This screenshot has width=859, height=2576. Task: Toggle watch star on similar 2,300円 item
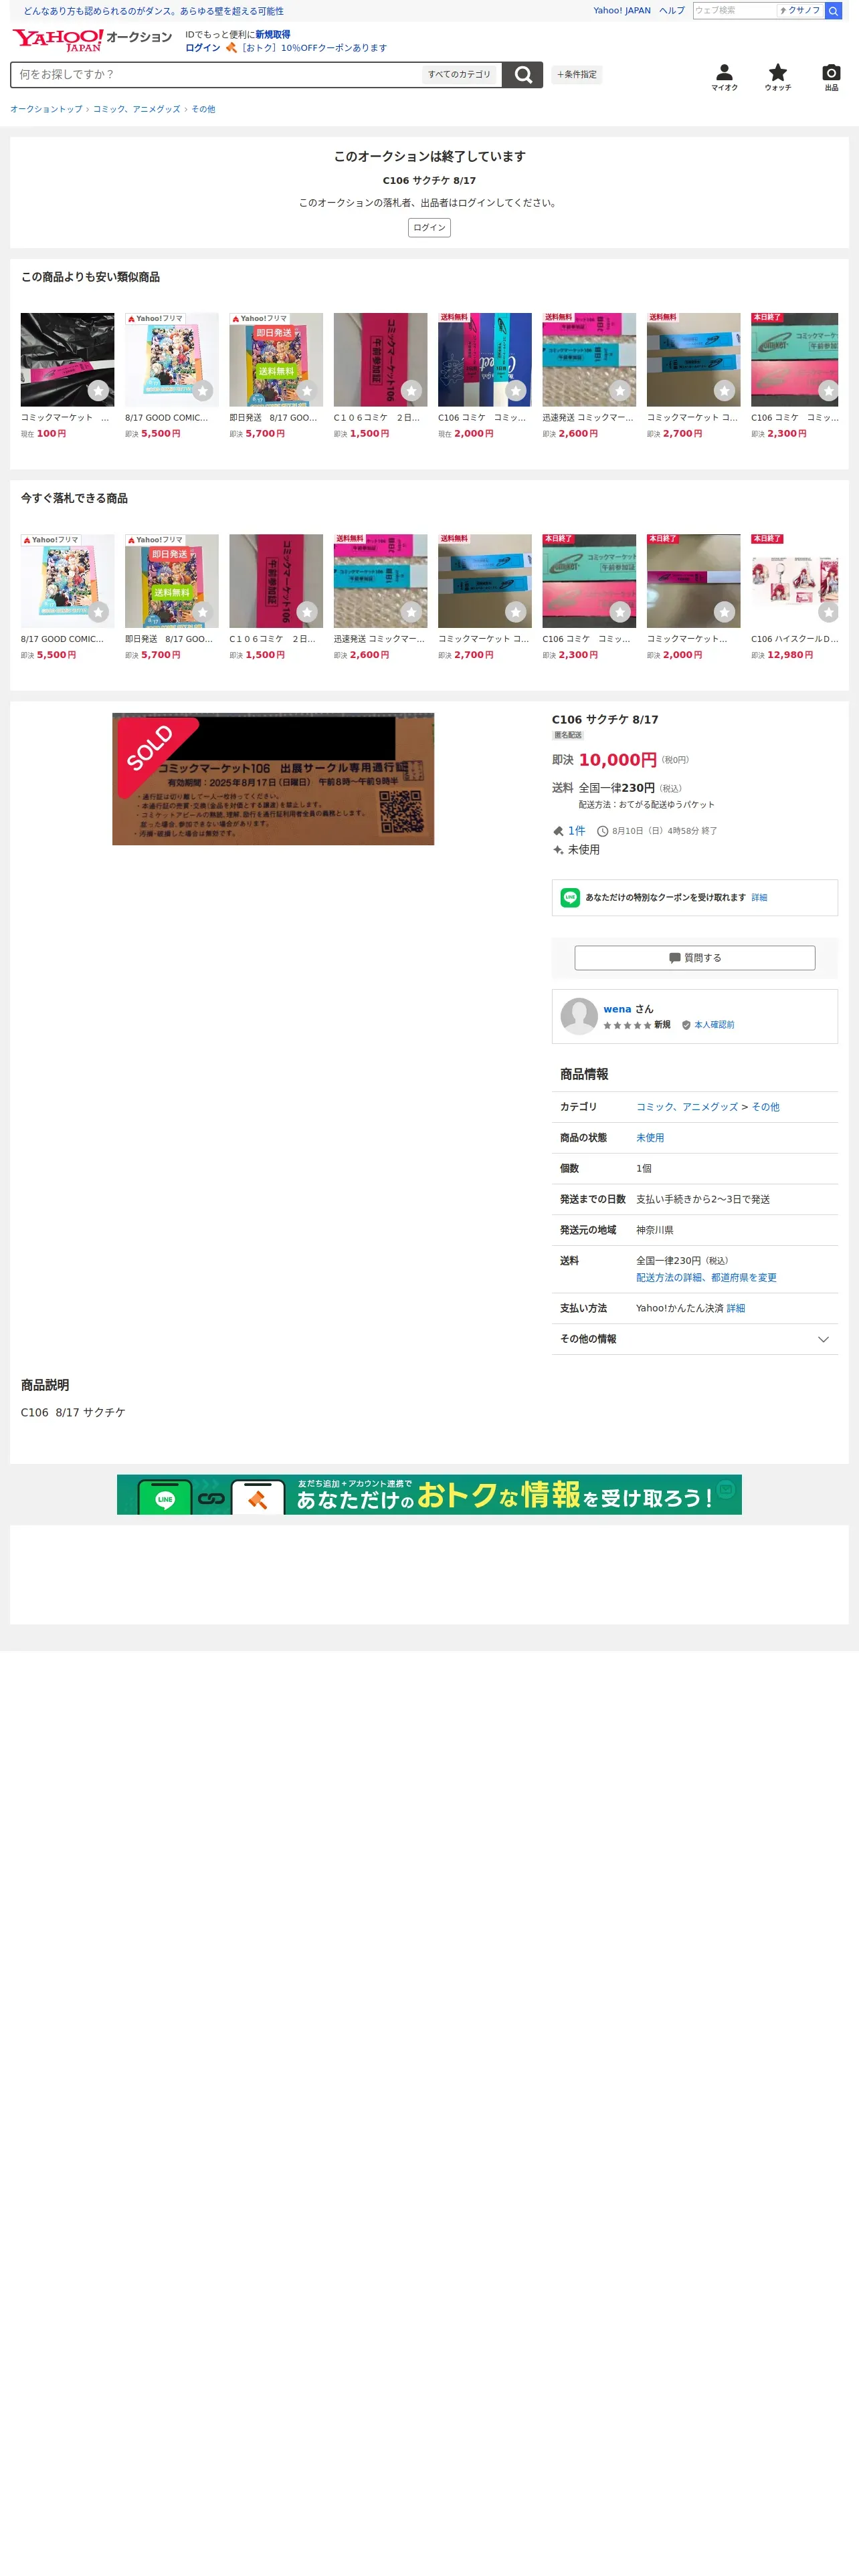(x=828, y=391)
